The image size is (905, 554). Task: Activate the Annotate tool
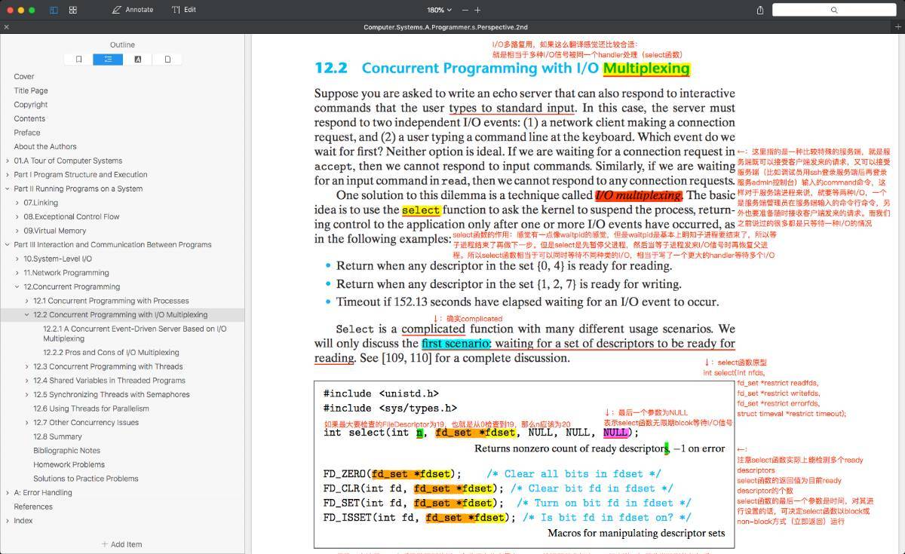point(133,10)
